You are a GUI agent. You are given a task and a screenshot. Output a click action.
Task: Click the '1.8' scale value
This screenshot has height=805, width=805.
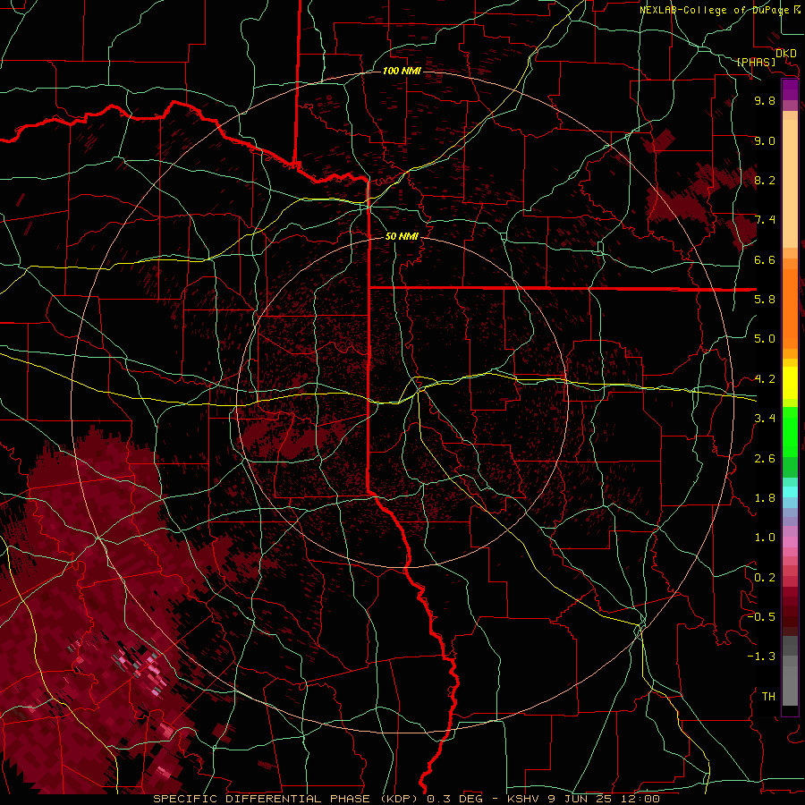[765, 498]
